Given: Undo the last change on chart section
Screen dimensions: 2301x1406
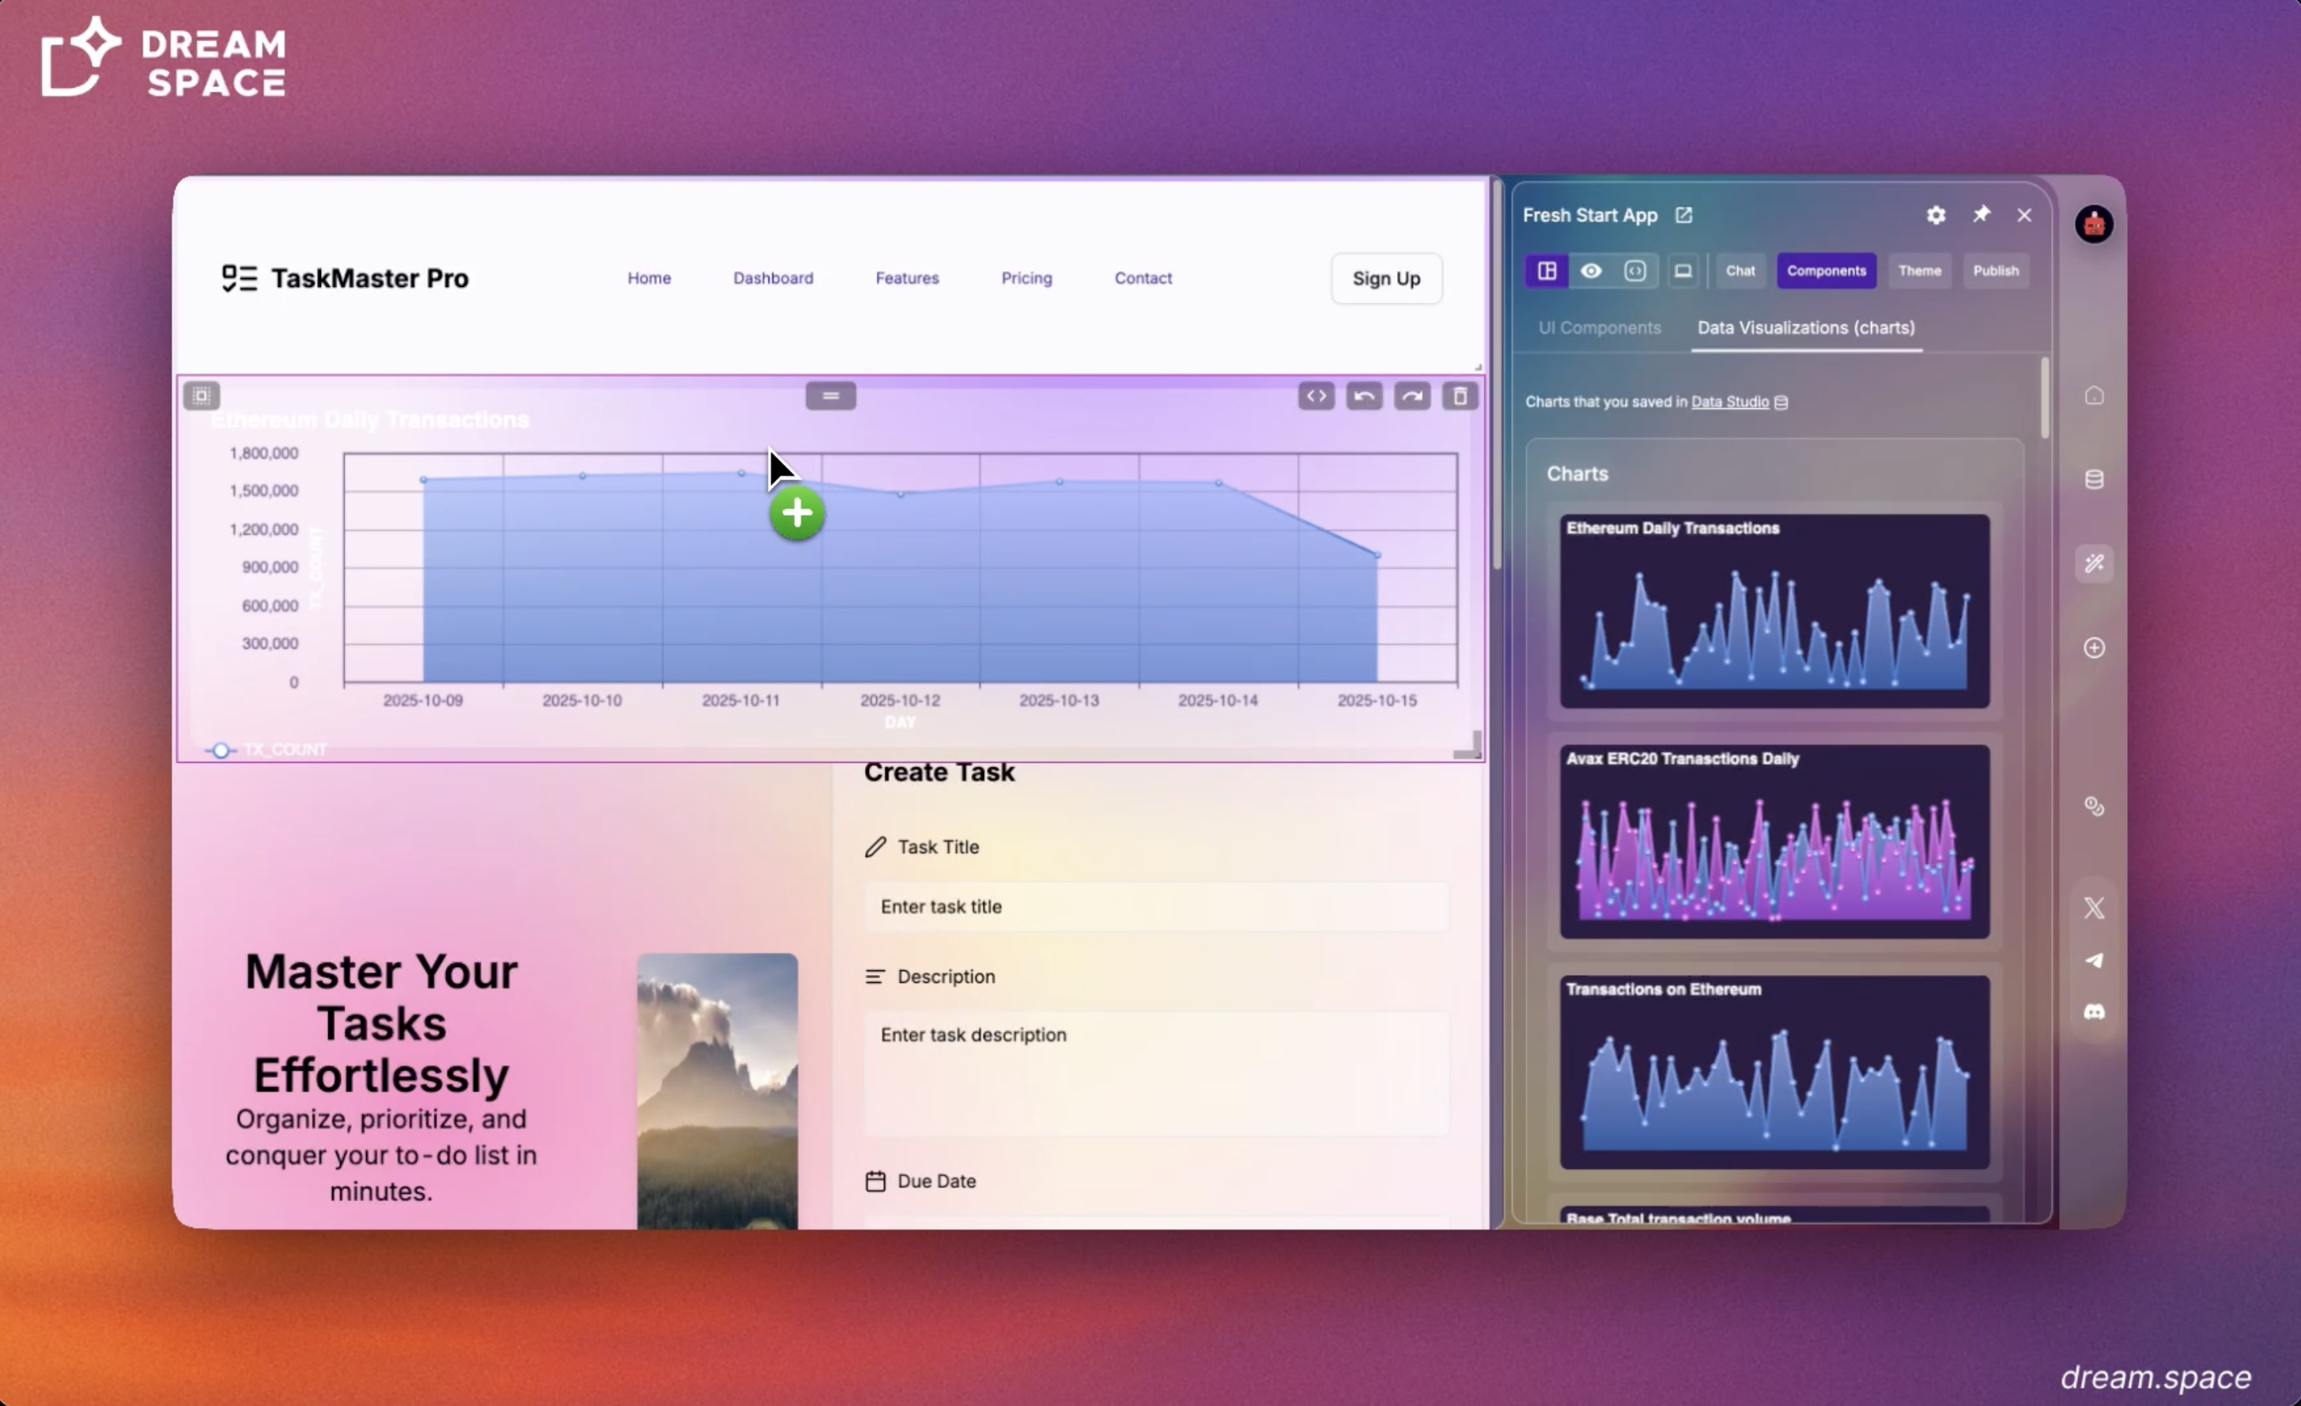Looking at the screenshot, I should [1363, 396].
